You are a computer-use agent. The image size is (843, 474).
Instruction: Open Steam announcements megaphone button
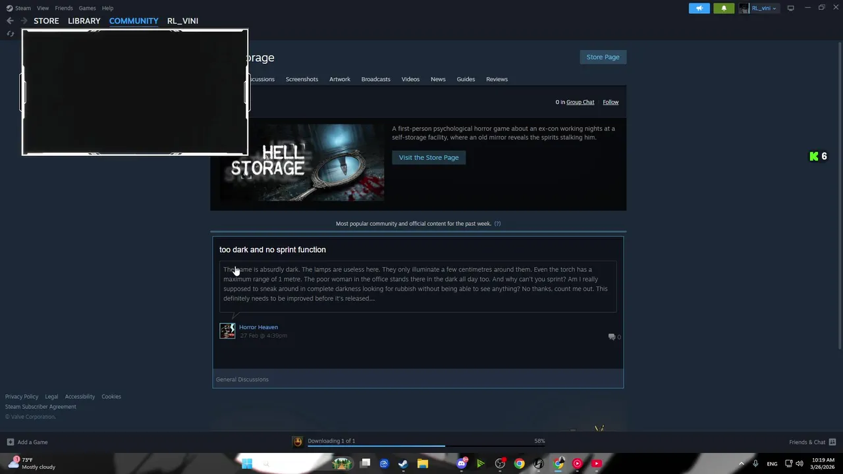[x=699, y=8]
